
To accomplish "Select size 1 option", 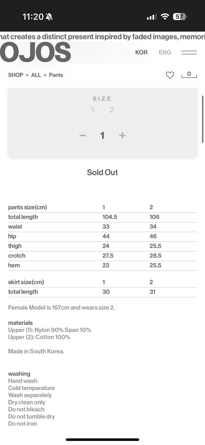I will coord(93,110).
